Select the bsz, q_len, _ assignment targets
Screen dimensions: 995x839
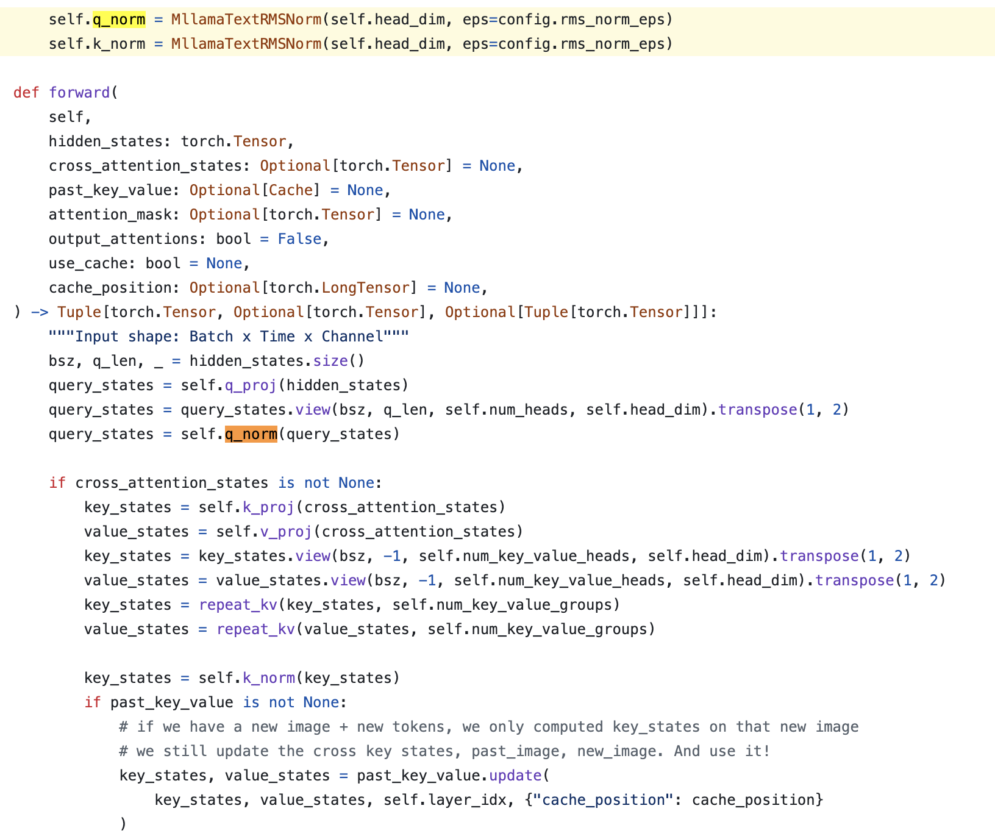(x=105, y=361)
